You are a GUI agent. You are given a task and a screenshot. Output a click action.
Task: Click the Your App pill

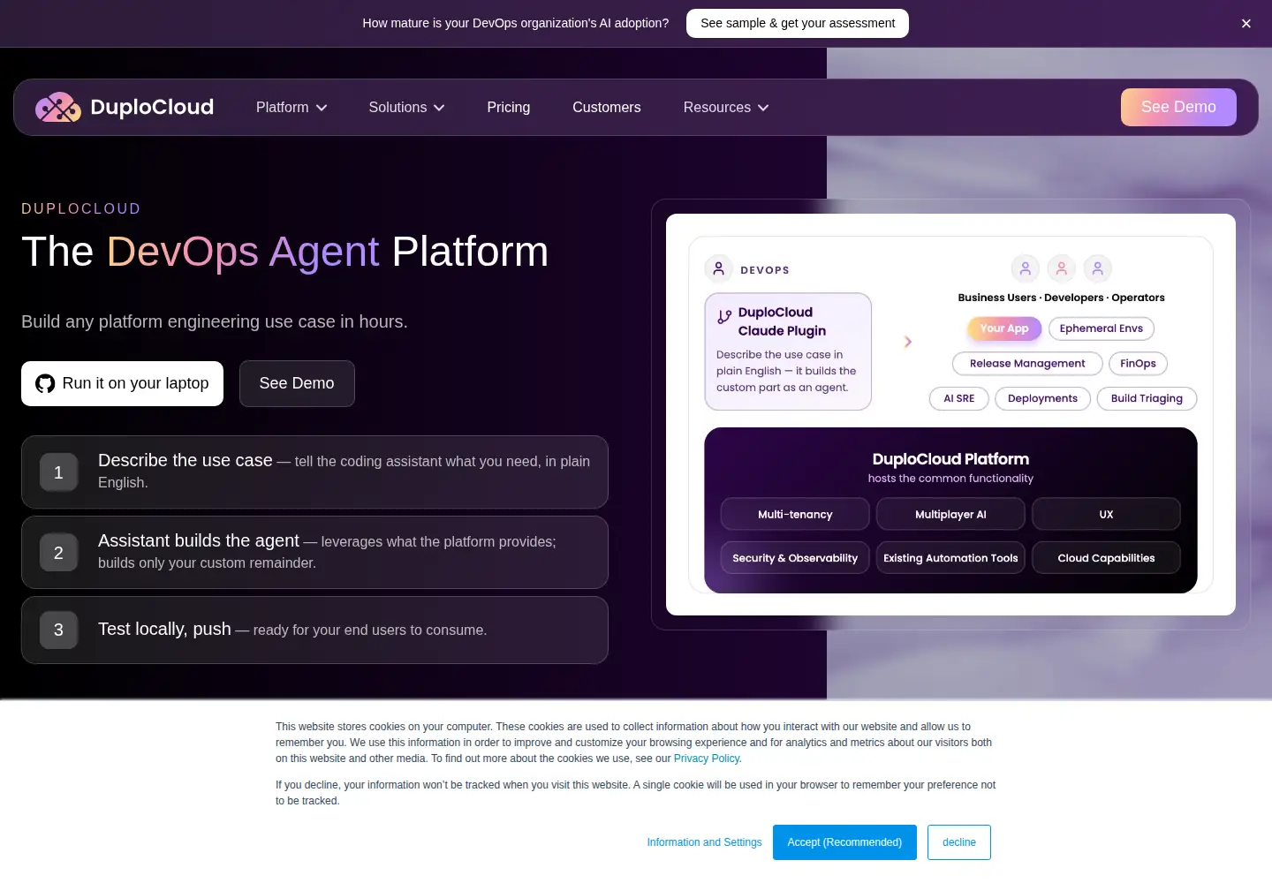pyautogui.click(x=1004, y=328)
